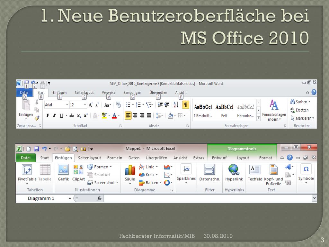The image size is (329, 247).
Task: Expand the Formatvorlagen gallery more arrow
Action: pos(259,118)
